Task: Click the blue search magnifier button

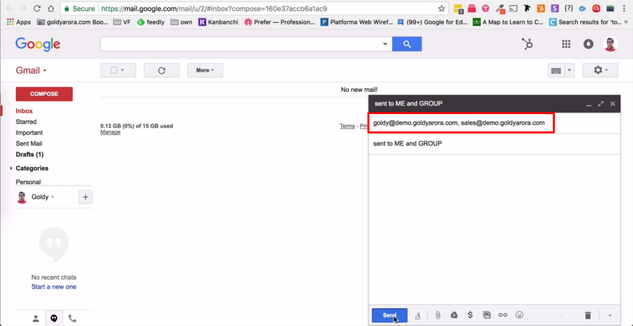Action: 407,44
